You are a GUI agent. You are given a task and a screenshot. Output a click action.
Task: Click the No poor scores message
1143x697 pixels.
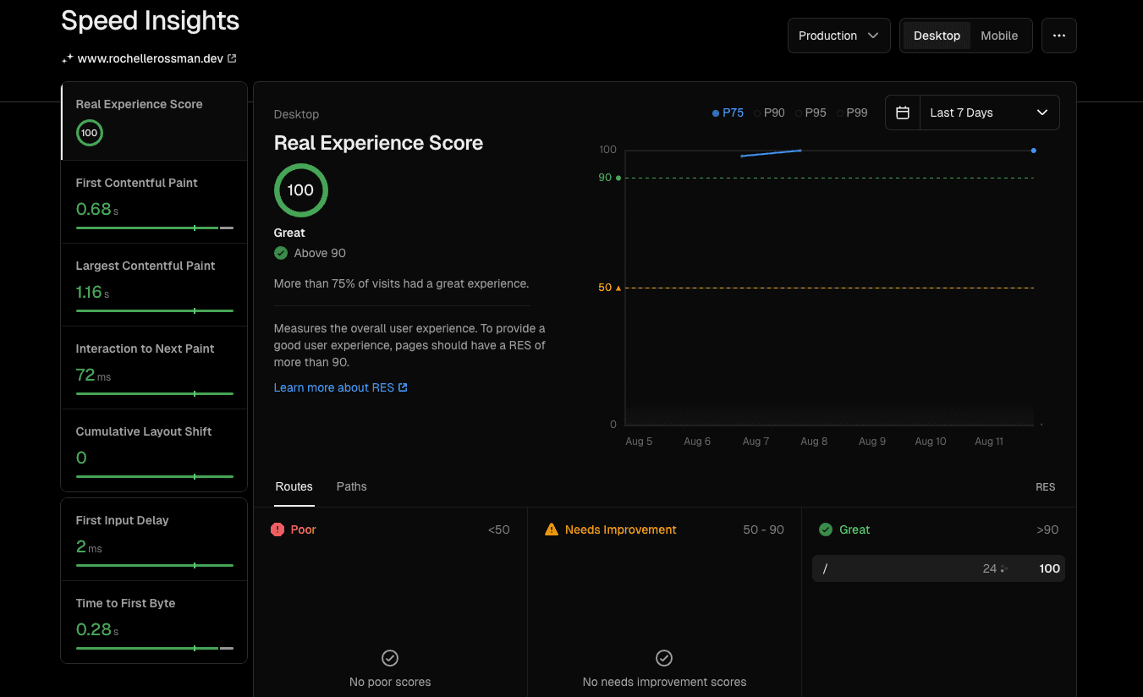coord(390,682)
